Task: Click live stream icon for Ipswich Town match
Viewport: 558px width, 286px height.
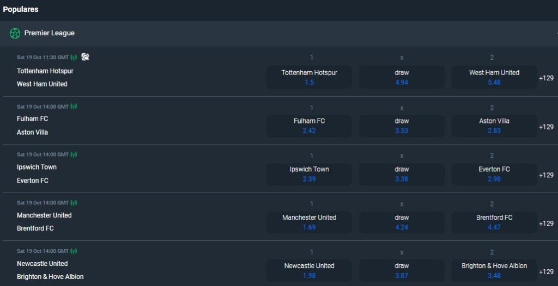Action: 74,155
